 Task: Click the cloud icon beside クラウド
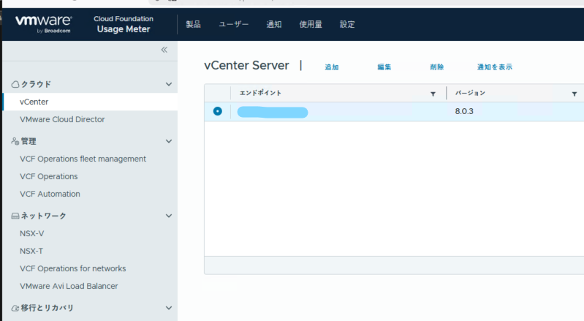tap(15, 84)
